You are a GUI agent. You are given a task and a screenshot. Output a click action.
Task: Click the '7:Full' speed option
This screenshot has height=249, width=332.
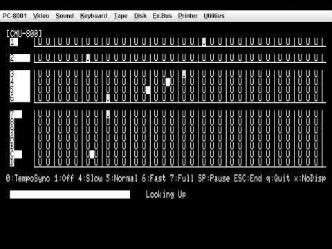[182, 178]
